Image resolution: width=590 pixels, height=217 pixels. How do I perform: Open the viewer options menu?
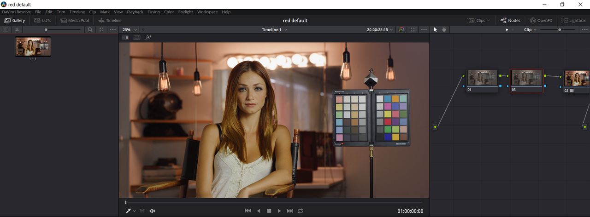point(424,29)
